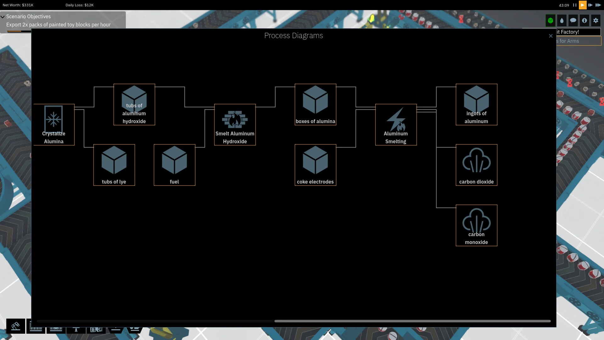The width and height of the screenshot is (604, 340).
Task: Pause the game simulation
Action: [574, 5]
